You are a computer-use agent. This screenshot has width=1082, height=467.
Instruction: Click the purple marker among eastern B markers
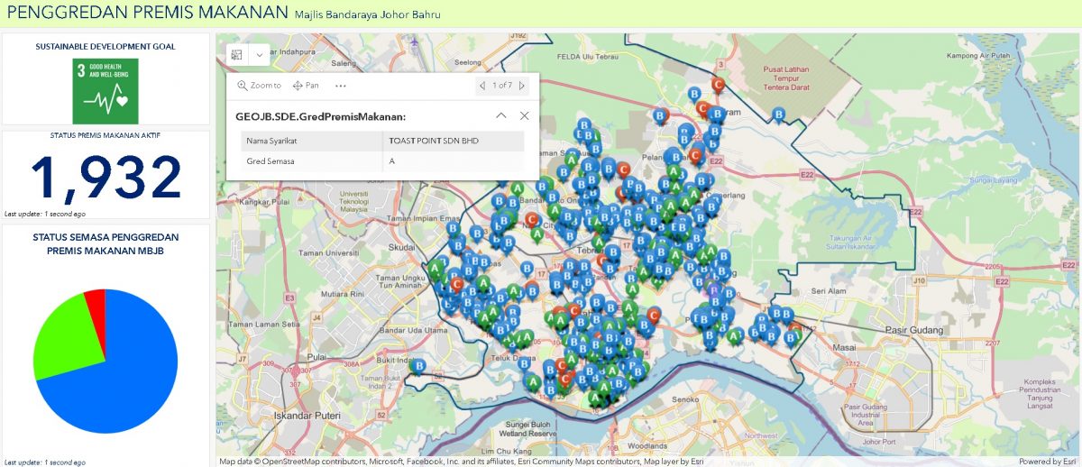tap(715, 290)
